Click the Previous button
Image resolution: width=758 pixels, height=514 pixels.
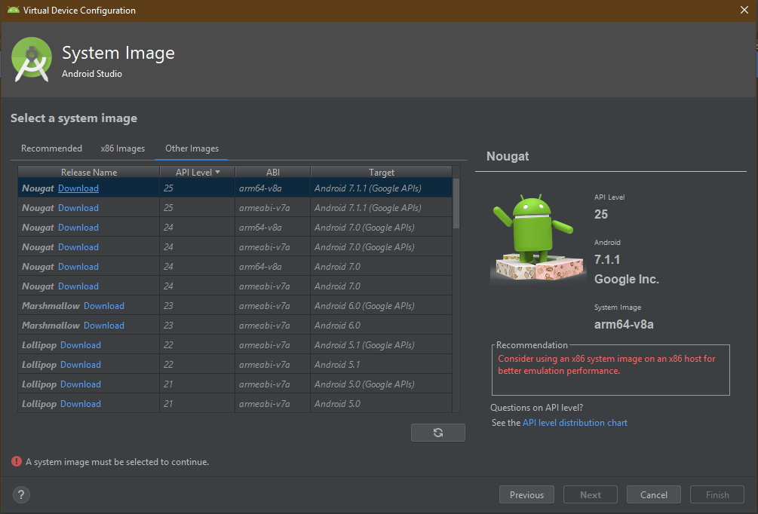coord(526,495)
